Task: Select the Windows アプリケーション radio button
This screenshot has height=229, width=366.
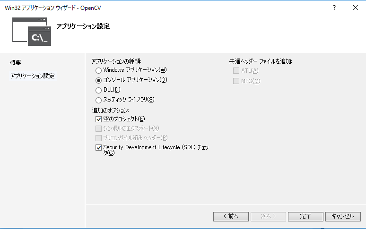Action: pyautogui.click(x=99, y=70)
